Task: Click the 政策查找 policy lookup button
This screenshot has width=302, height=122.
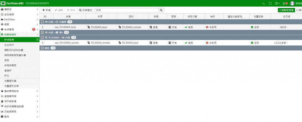Action: (x=86, y=10)
